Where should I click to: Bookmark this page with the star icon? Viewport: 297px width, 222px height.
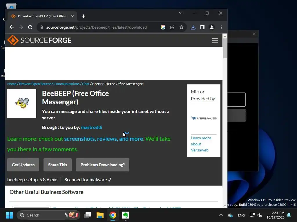[182, 27]
